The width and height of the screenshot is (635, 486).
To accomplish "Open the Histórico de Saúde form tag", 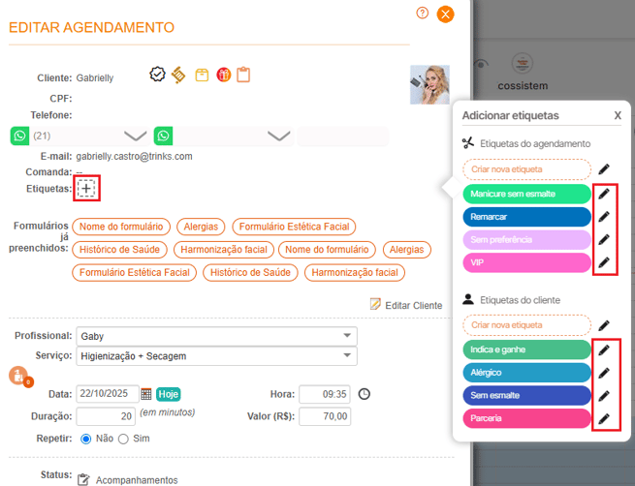I will (118, 250).
